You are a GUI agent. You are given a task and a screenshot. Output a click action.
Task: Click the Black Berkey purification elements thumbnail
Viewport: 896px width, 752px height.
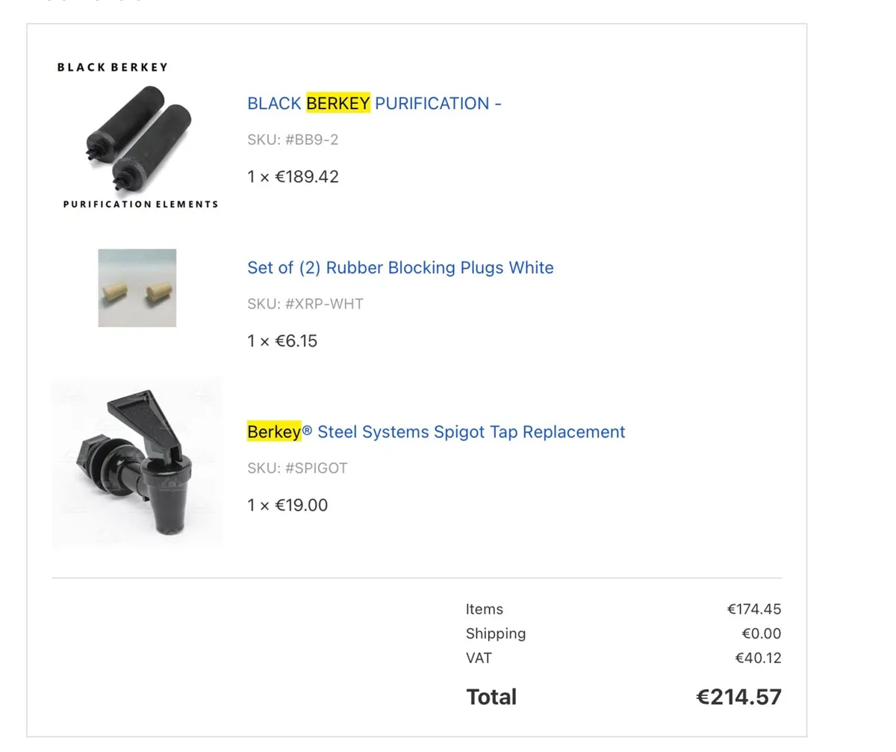(137, 136)
